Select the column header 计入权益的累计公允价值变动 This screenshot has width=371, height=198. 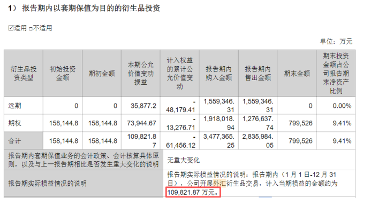point(180,73)
